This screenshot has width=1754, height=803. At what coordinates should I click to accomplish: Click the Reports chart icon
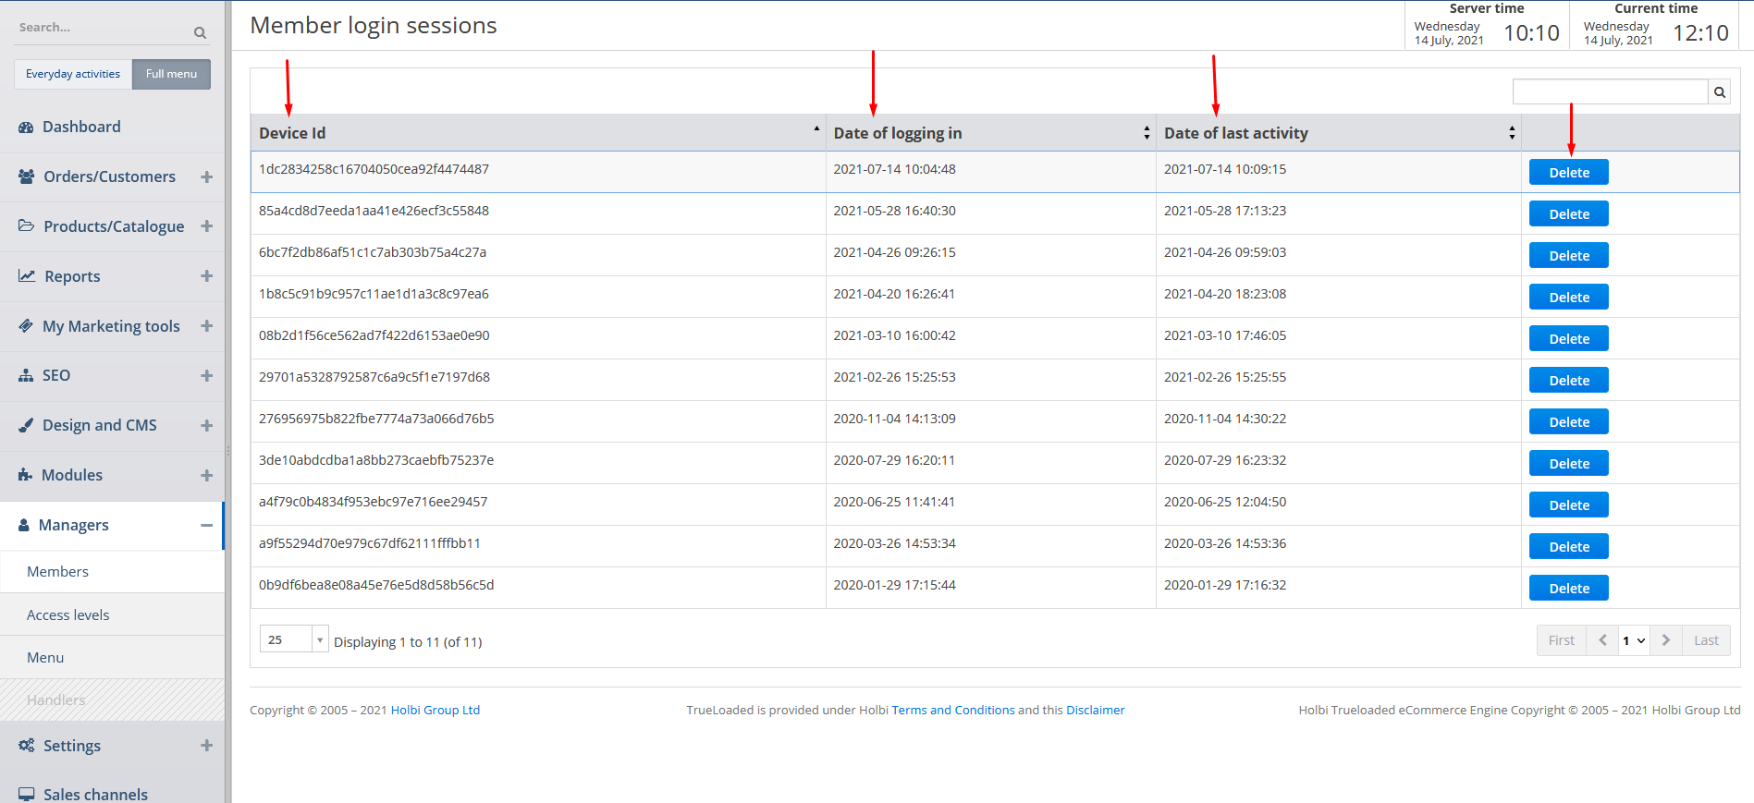pyautogui.click(x=27, y=276)
